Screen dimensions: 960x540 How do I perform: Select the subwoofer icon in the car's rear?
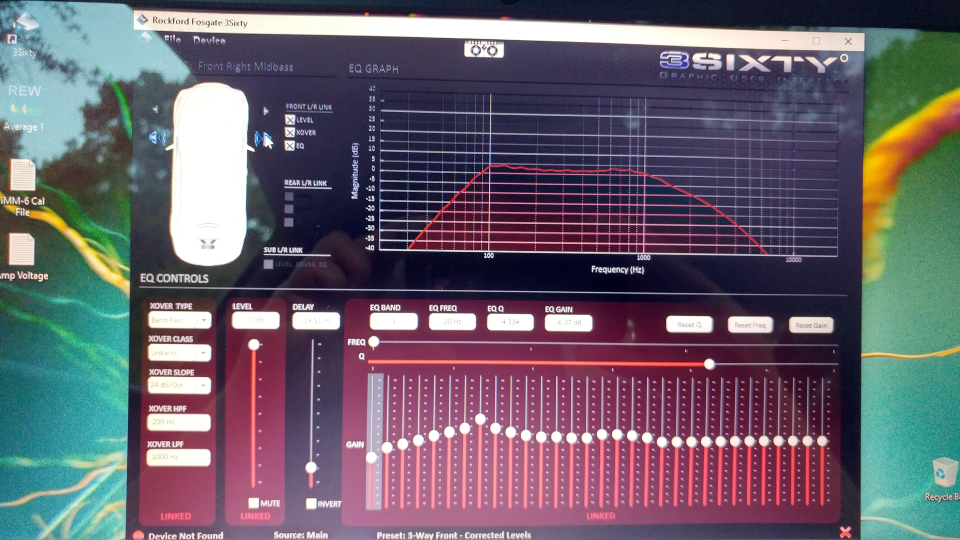(x=208, y=243)
